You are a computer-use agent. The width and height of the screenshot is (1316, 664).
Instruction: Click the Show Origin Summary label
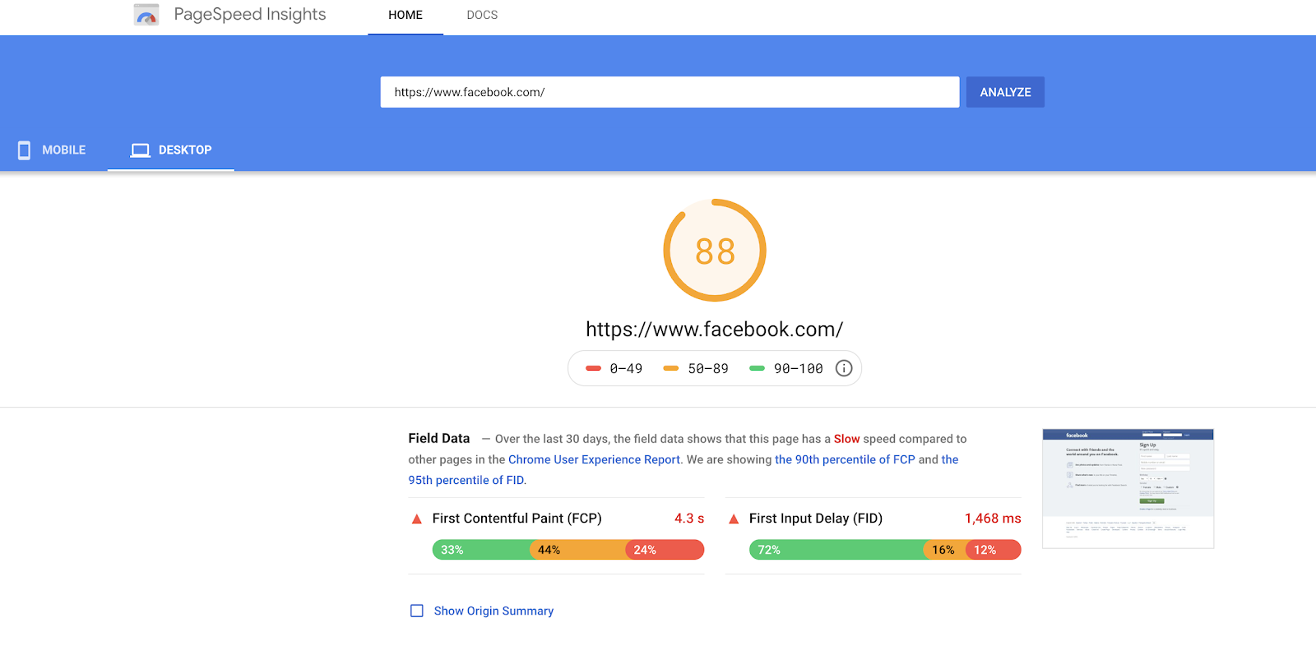point(493,611)
